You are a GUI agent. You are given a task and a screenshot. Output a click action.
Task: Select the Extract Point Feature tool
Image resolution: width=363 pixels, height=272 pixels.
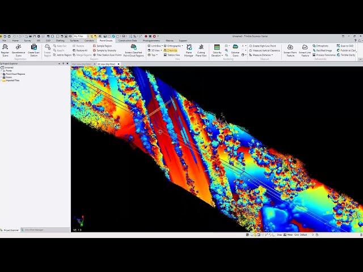coord(290,50)
